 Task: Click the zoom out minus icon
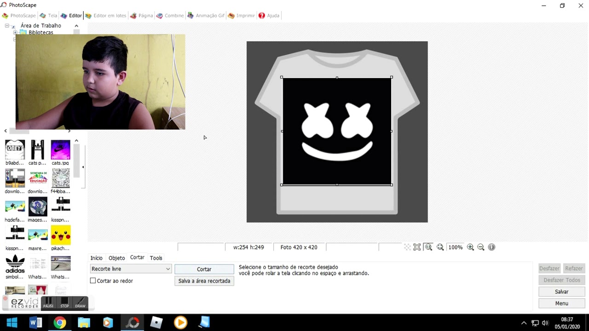[x=481, y=247]
